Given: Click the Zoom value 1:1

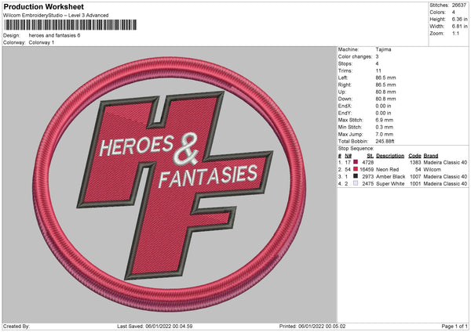Looking at the screenshot, I should (455, 34).
